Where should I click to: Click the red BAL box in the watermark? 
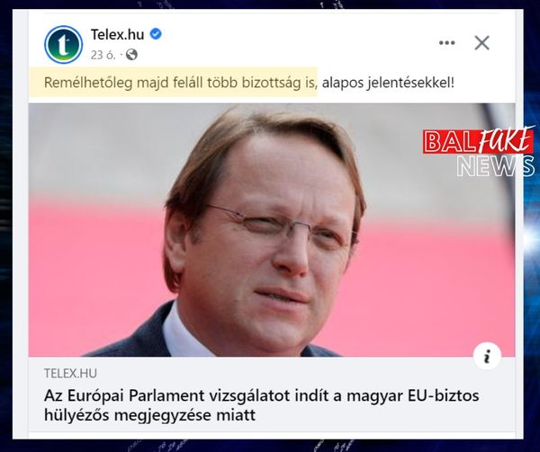pyautogui.click(x=449, y=142)
